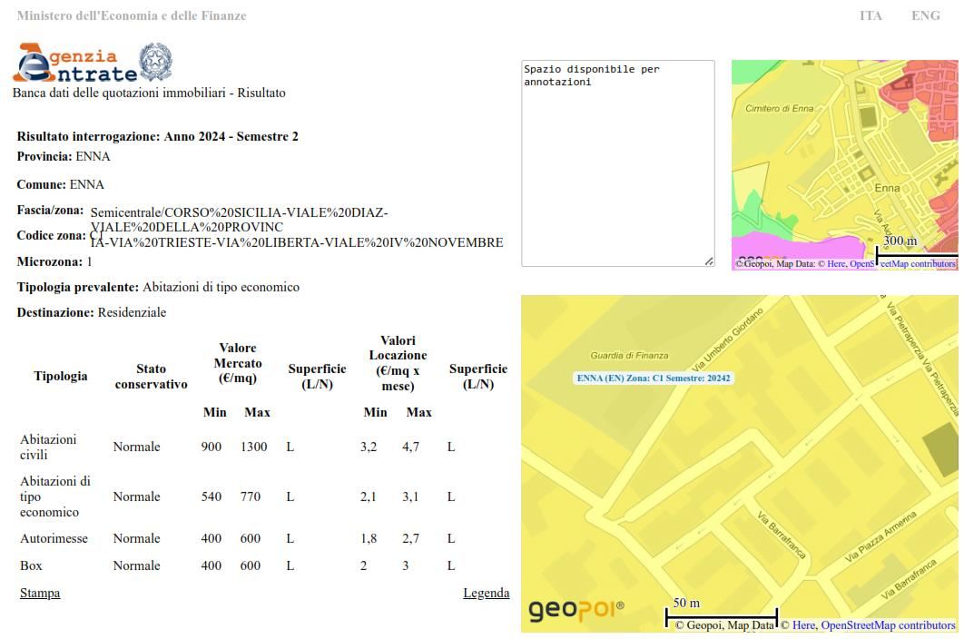Open the Here link in the detailed map attribution
This screenshot has width=964, height=639.
(803, 625)
